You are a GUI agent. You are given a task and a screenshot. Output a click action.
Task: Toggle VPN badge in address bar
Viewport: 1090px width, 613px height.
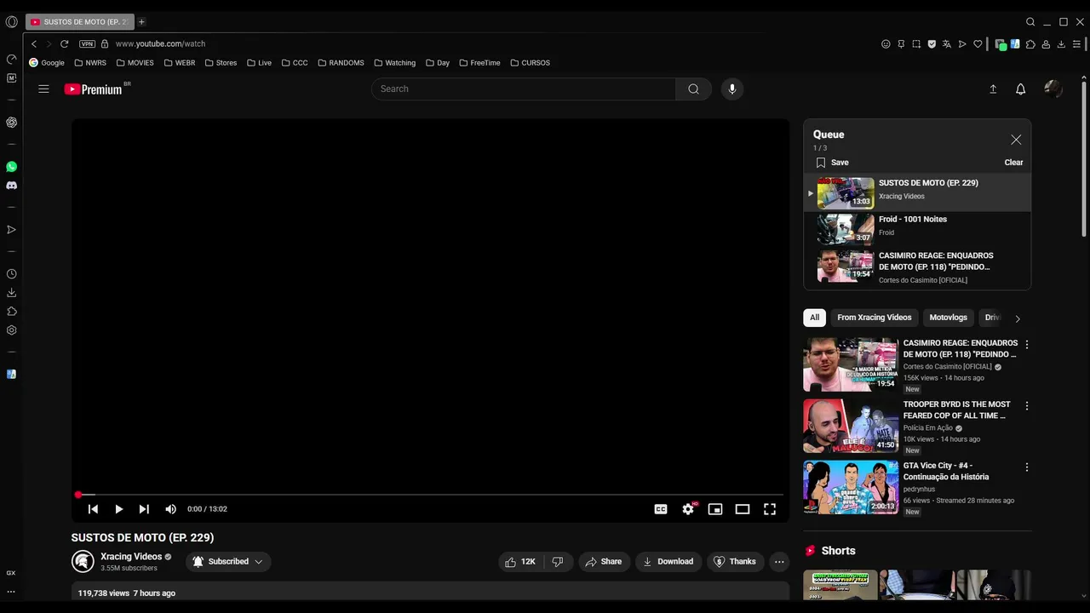(87, 43)
